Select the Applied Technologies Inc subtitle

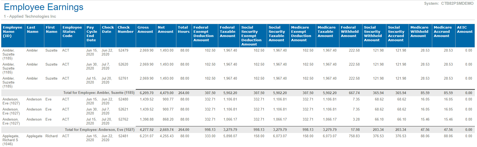(30, 16)
